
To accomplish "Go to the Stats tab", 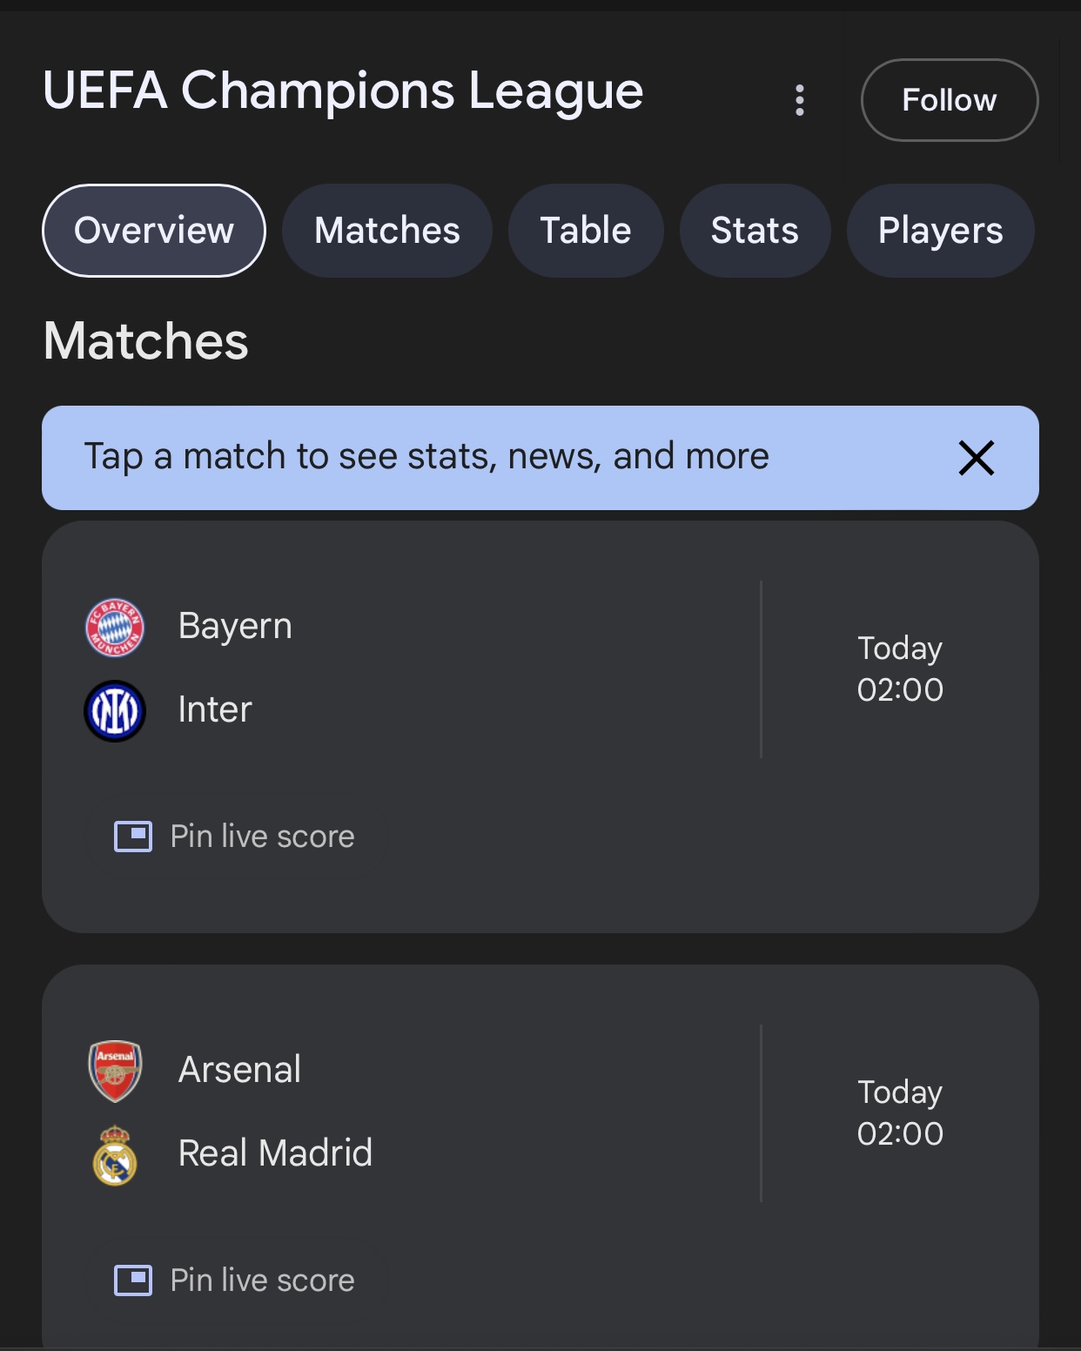I will point(755,231).
